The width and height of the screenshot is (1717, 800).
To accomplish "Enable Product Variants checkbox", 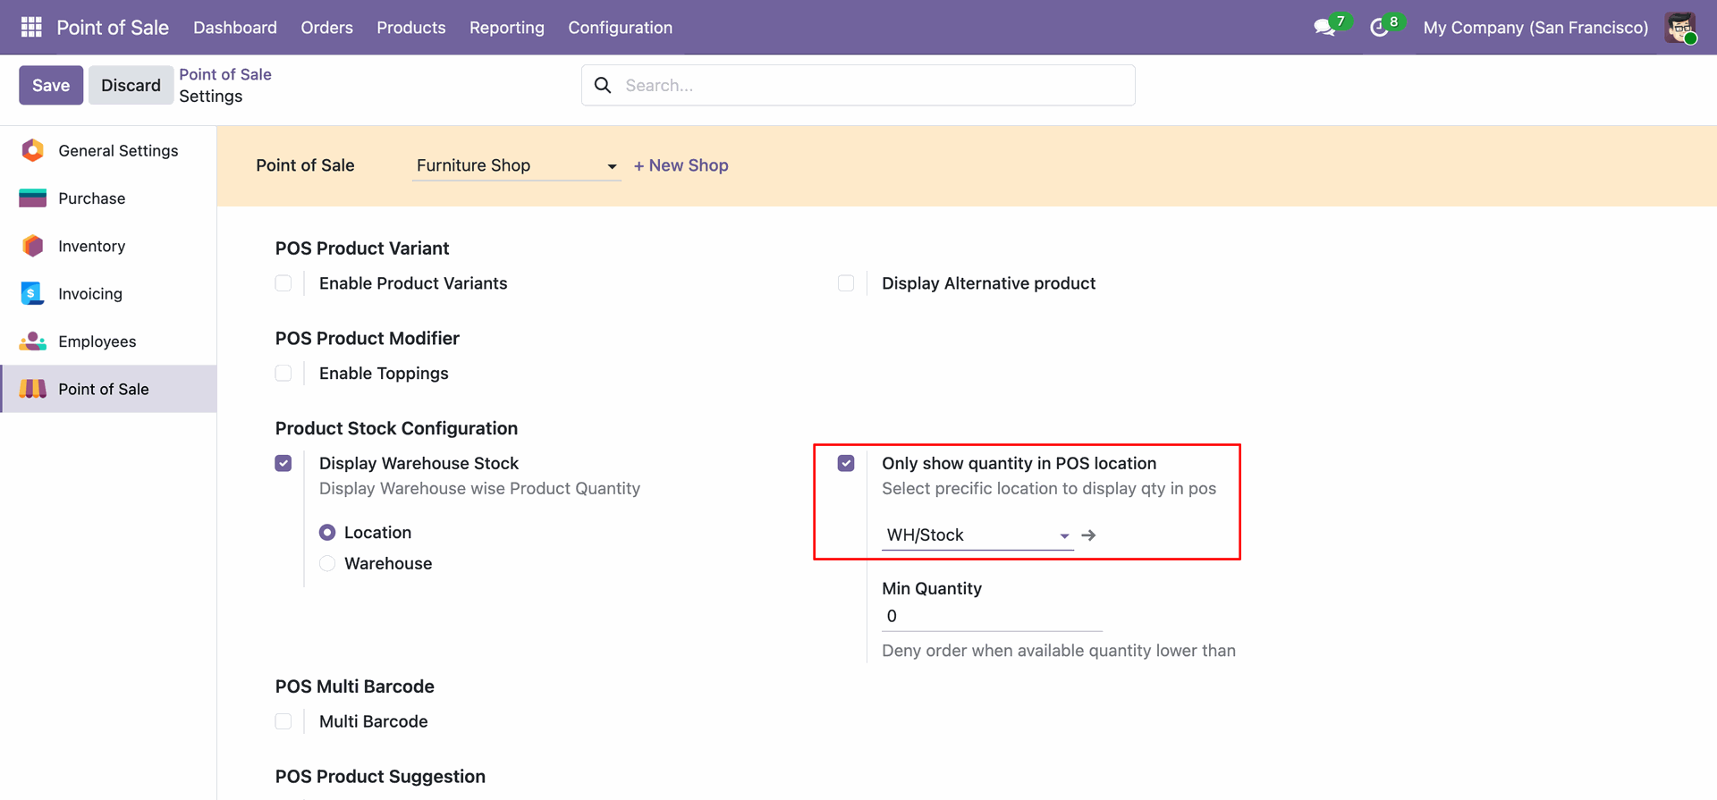I will (x=283, y=283).
